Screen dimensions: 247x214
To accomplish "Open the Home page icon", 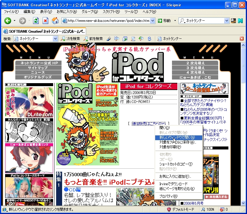I will (55, 21).
